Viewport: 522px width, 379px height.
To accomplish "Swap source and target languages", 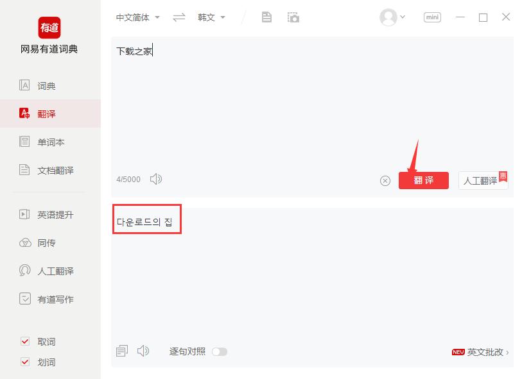I will coord(178,17).
